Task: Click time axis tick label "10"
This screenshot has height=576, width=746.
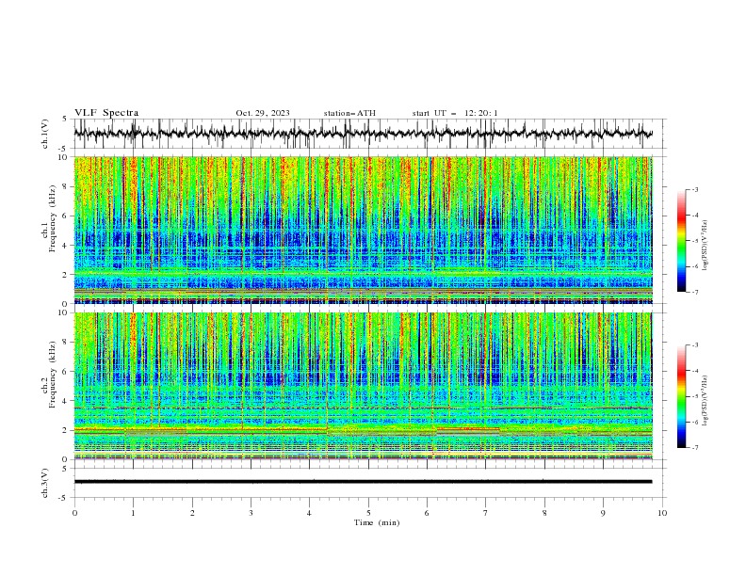Action: coord(662,513)
